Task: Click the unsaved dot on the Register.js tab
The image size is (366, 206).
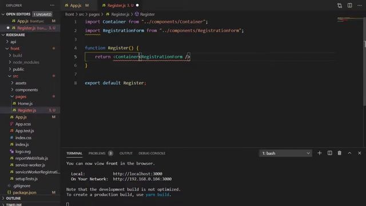Action: click(x=137, y=5)
